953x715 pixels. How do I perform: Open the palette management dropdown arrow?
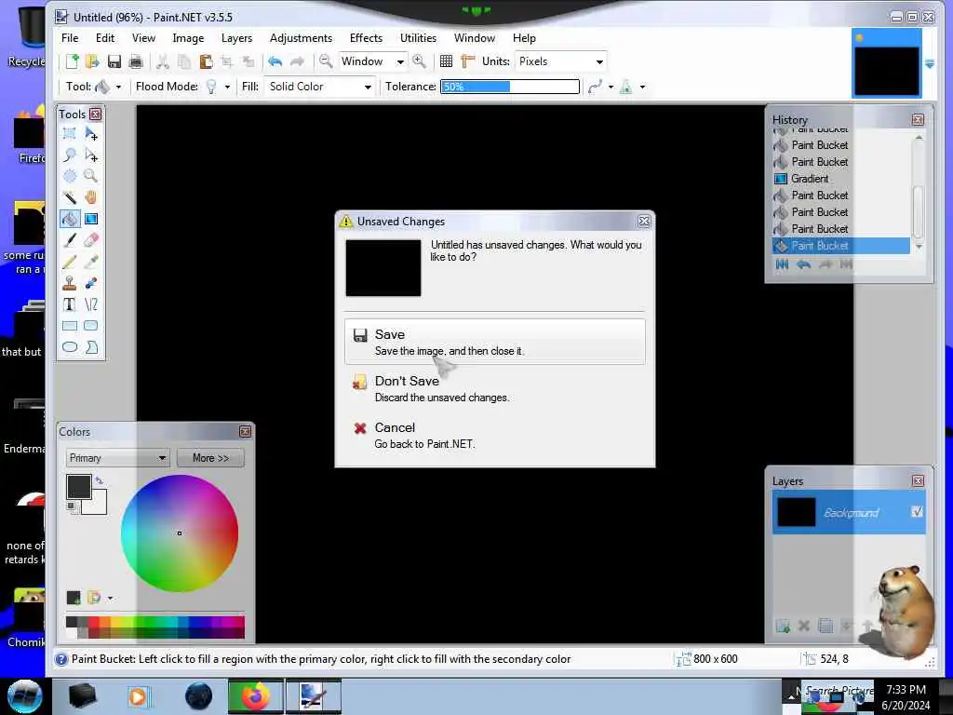click(110, 599)
